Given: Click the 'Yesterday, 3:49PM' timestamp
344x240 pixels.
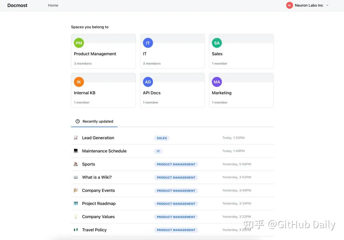Looking at the screenshot, I should point(236,190).
